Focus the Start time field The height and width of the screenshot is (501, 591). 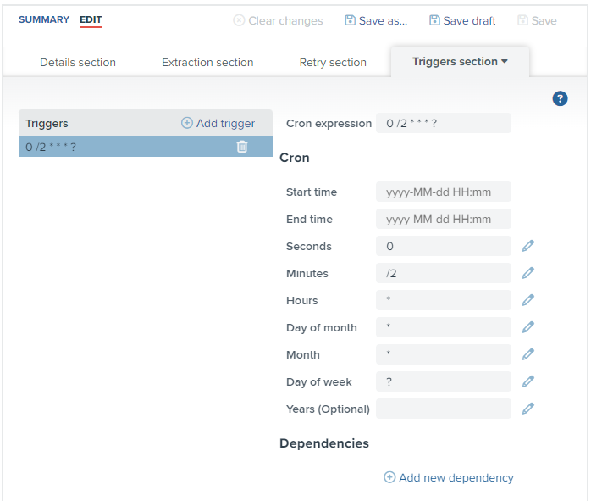tap(444, 192)
